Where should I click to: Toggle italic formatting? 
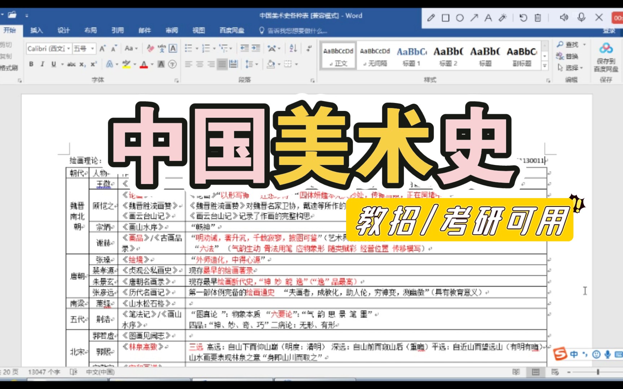[x=42, y=64]
